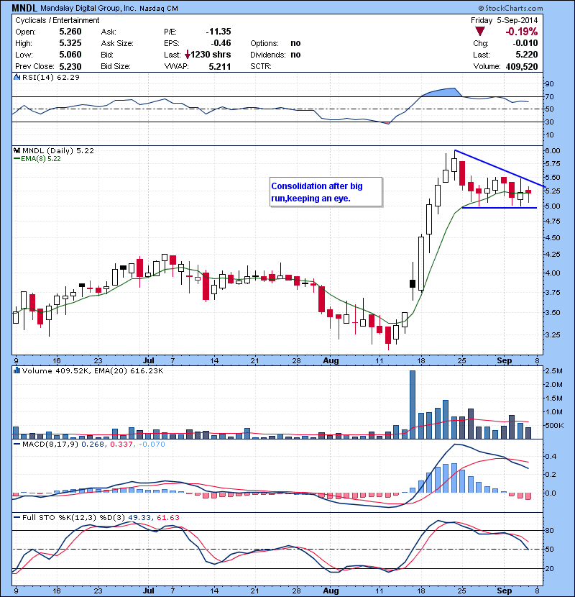
Task: Click the Prev Close value 5.230
Action: point(70,67)
